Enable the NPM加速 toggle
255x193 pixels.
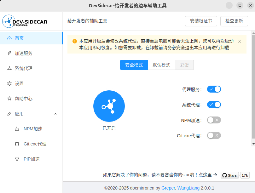[x=214, y=120]
